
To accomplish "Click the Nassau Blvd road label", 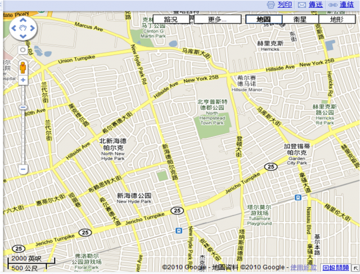I will (x=309, y=221).
